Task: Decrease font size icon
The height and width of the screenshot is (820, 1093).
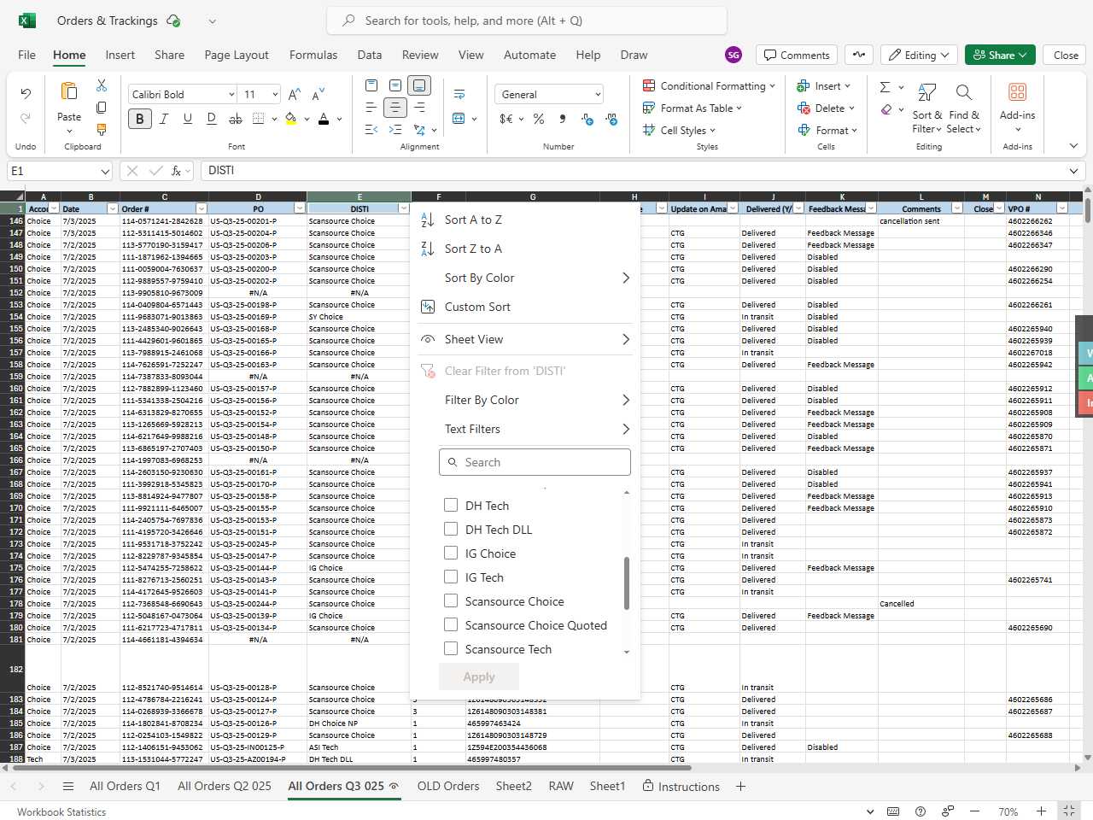Action: coord(319,94)
